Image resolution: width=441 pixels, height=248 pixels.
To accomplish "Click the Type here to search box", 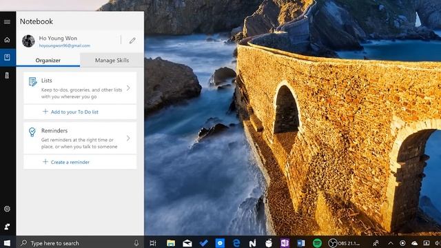I will point(80,243).
